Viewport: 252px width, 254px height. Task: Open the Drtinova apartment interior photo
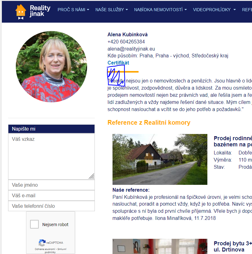[x=160, y=246]
